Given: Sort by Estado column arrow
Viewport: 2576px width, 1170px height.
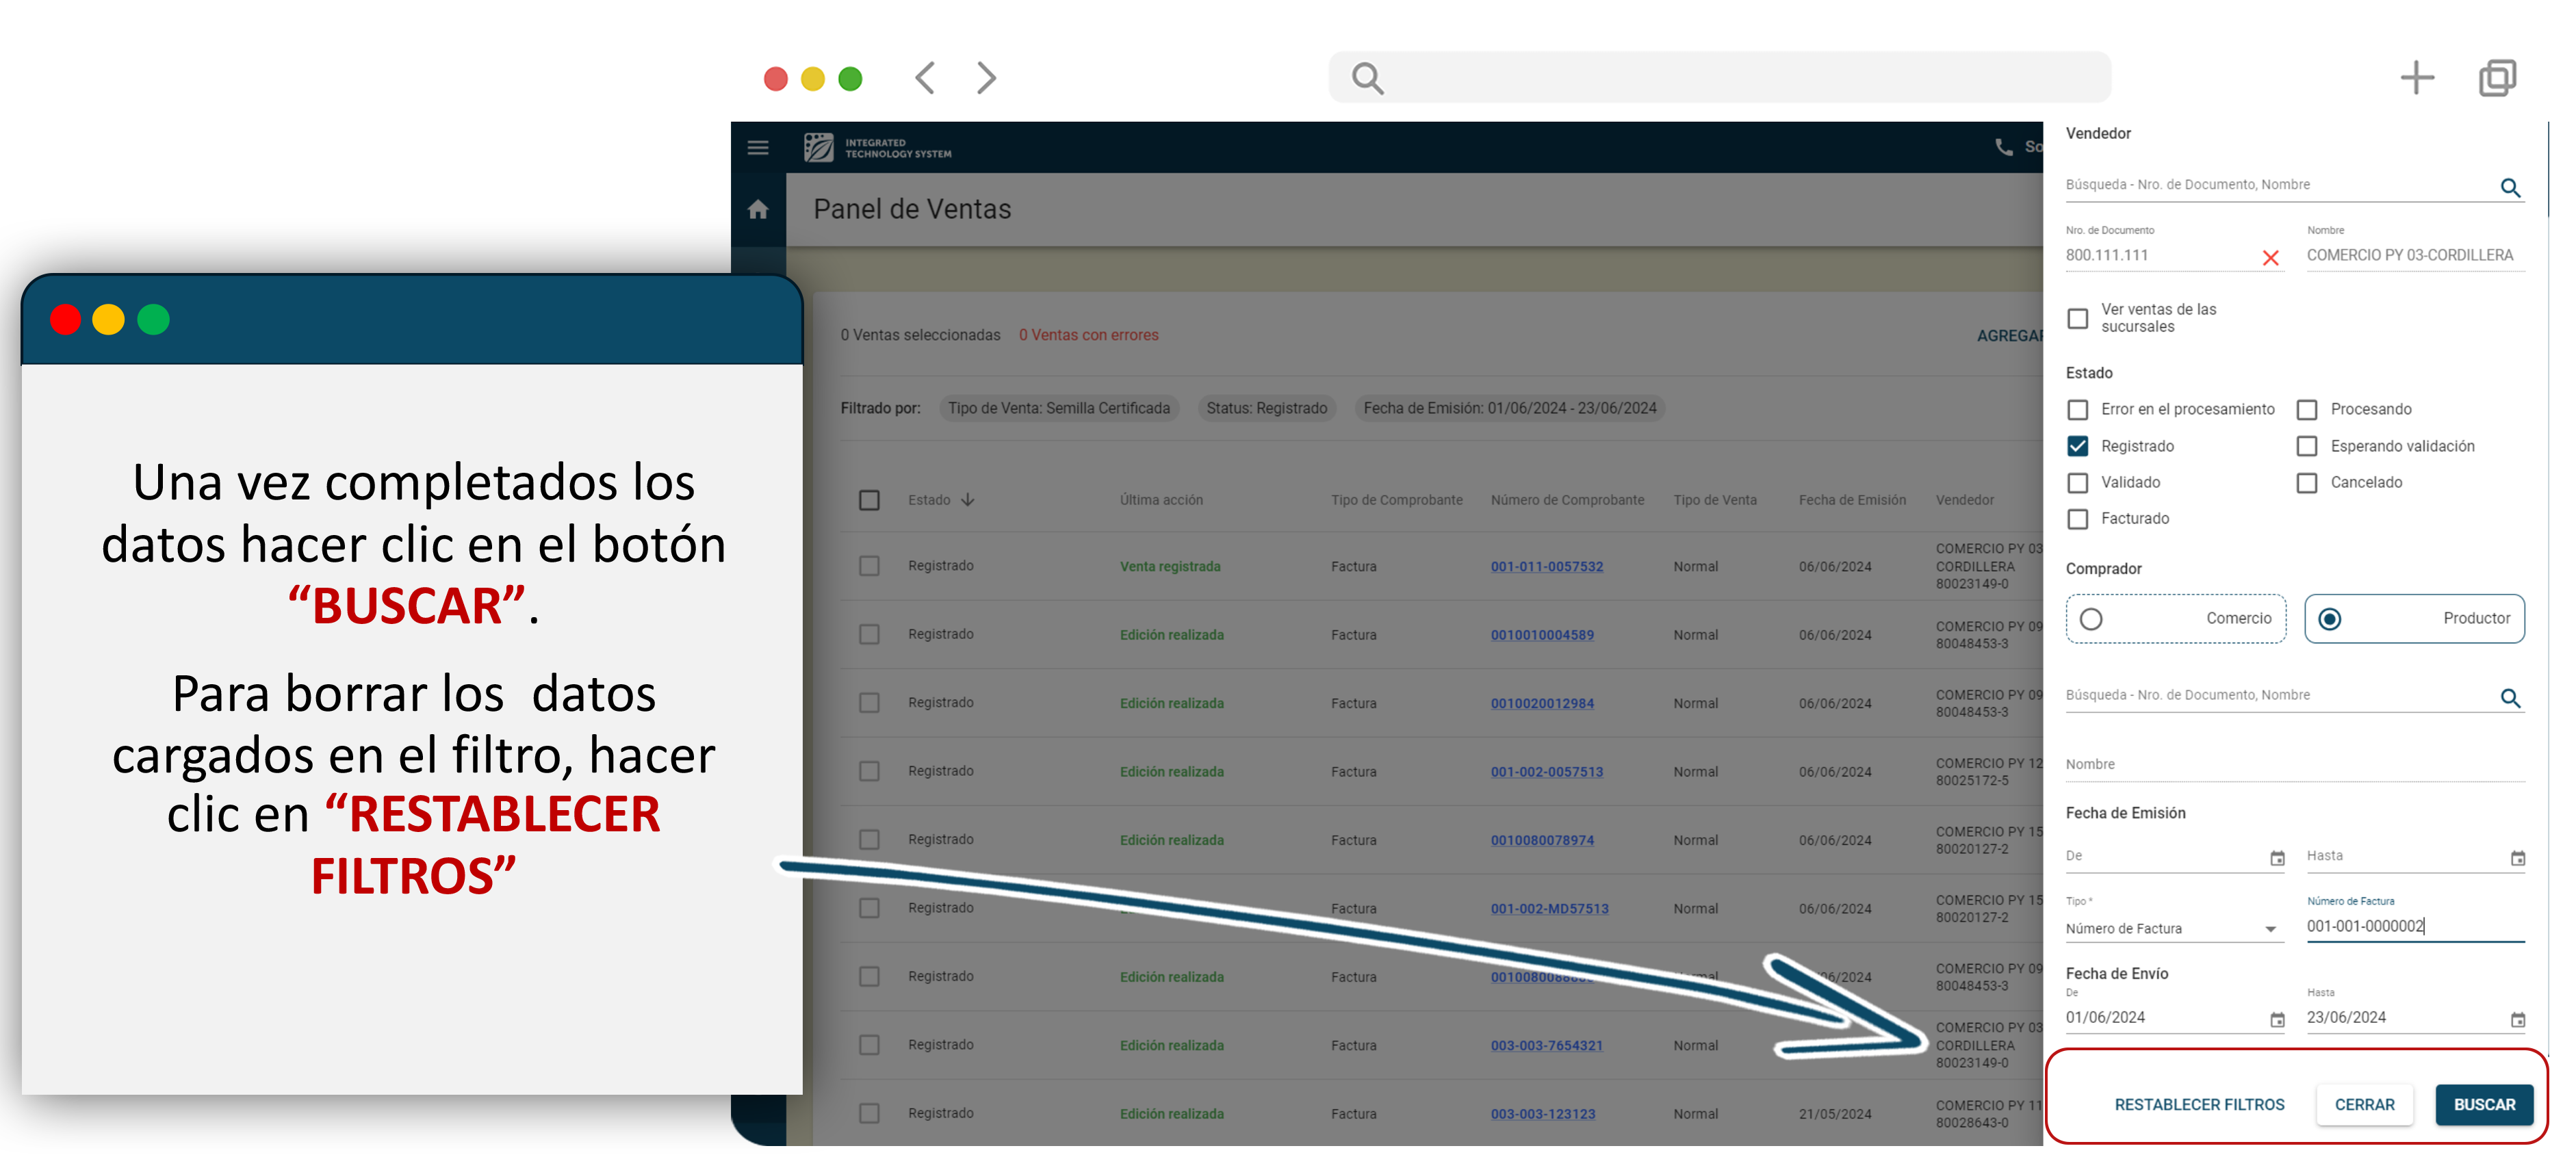Looking at the screenshot, I should pos(967,500).
